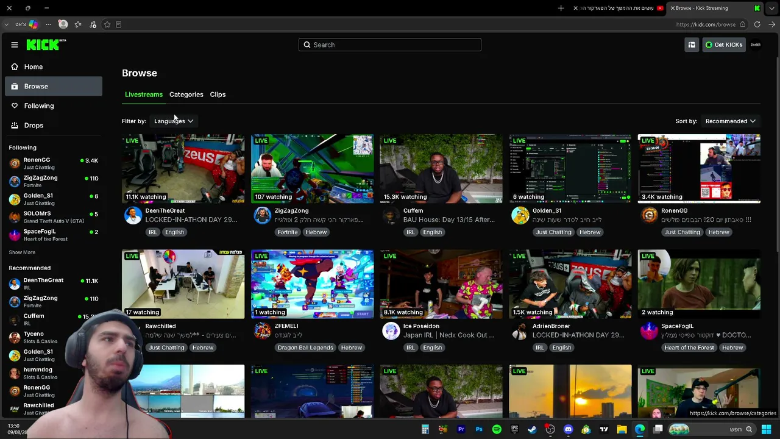Reload the page with the refresh icon
The image size is (780, 439).
click(x=757, y=24)
